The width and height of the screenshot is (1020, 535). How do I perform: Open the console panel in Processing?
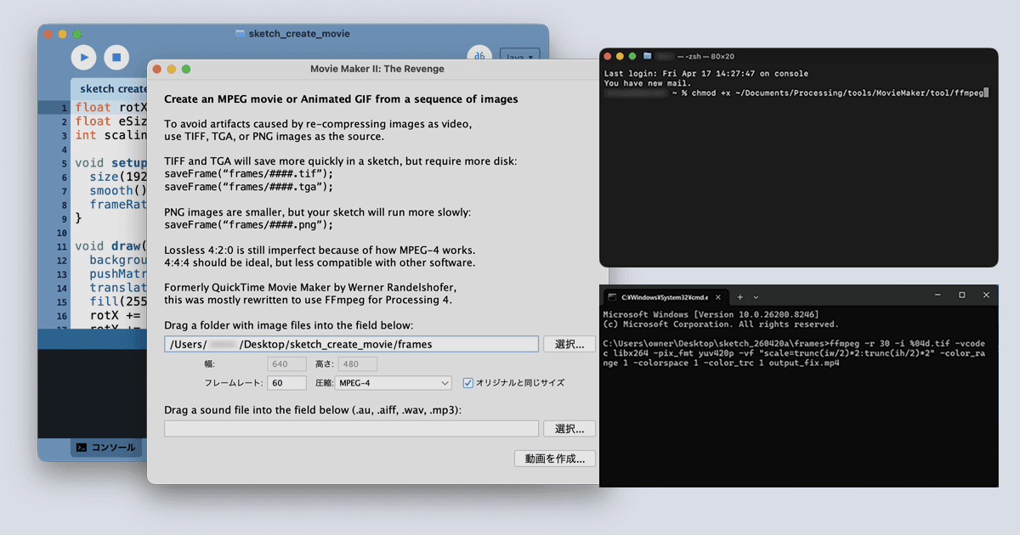(105, 448)
